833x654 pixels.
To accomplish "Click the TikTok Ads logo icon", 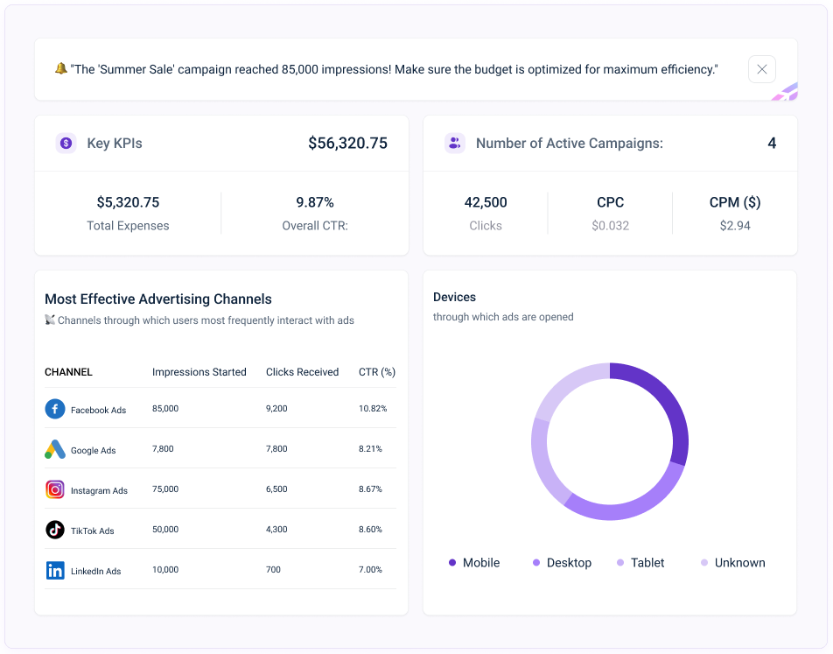I will (55, 530).
